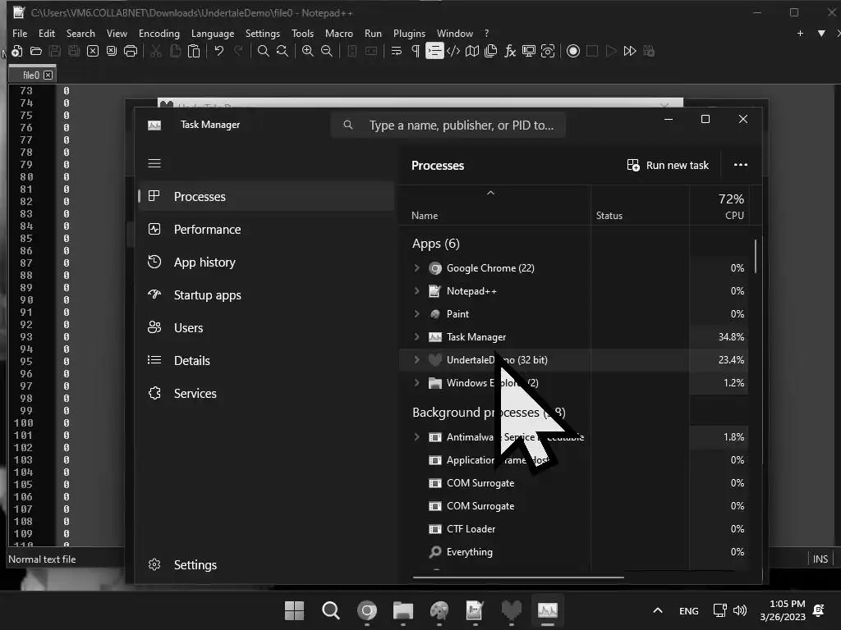
Task: Select the Everything background process
Action: coord(574,552)
